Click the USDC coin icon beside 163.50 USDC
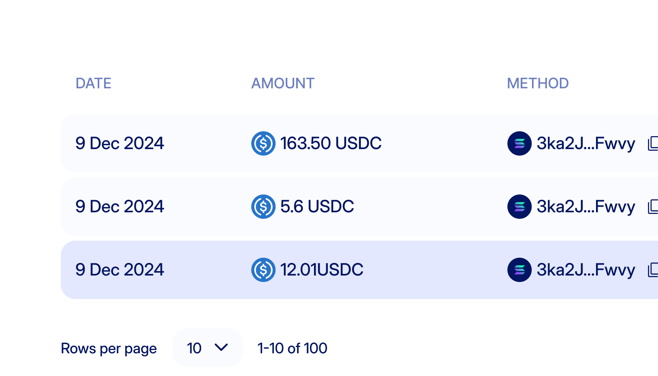This screenshot has width=658, height=376. click(263, 143)
